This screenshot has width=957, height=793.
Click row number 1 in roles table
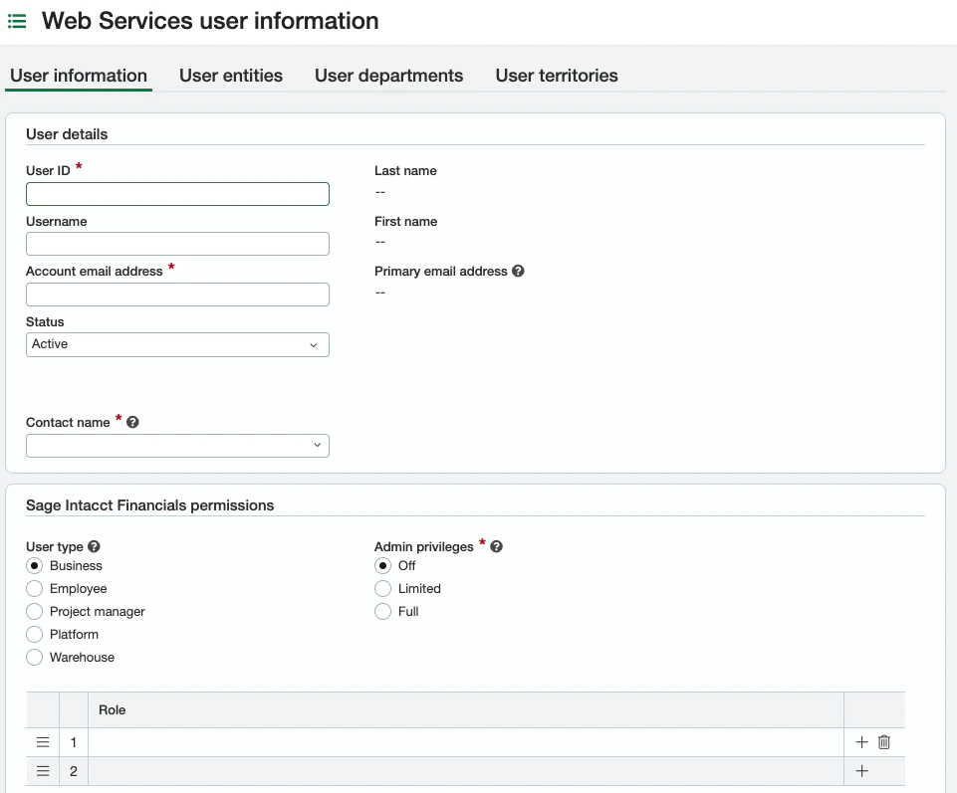74,742
